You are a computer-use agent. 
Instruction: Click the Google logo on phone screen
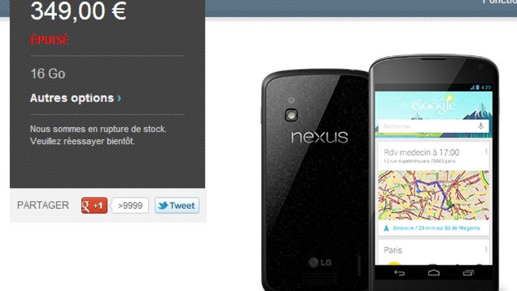(433, 105)
